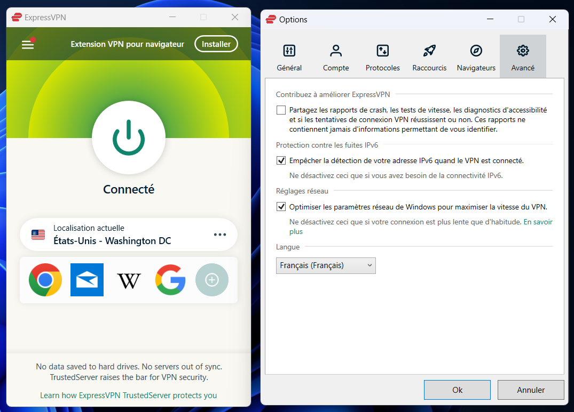Image resolution: width=574 pixels, height=412 pixels.
Task: Switch to the Compte tab
Action: point(336,58)
